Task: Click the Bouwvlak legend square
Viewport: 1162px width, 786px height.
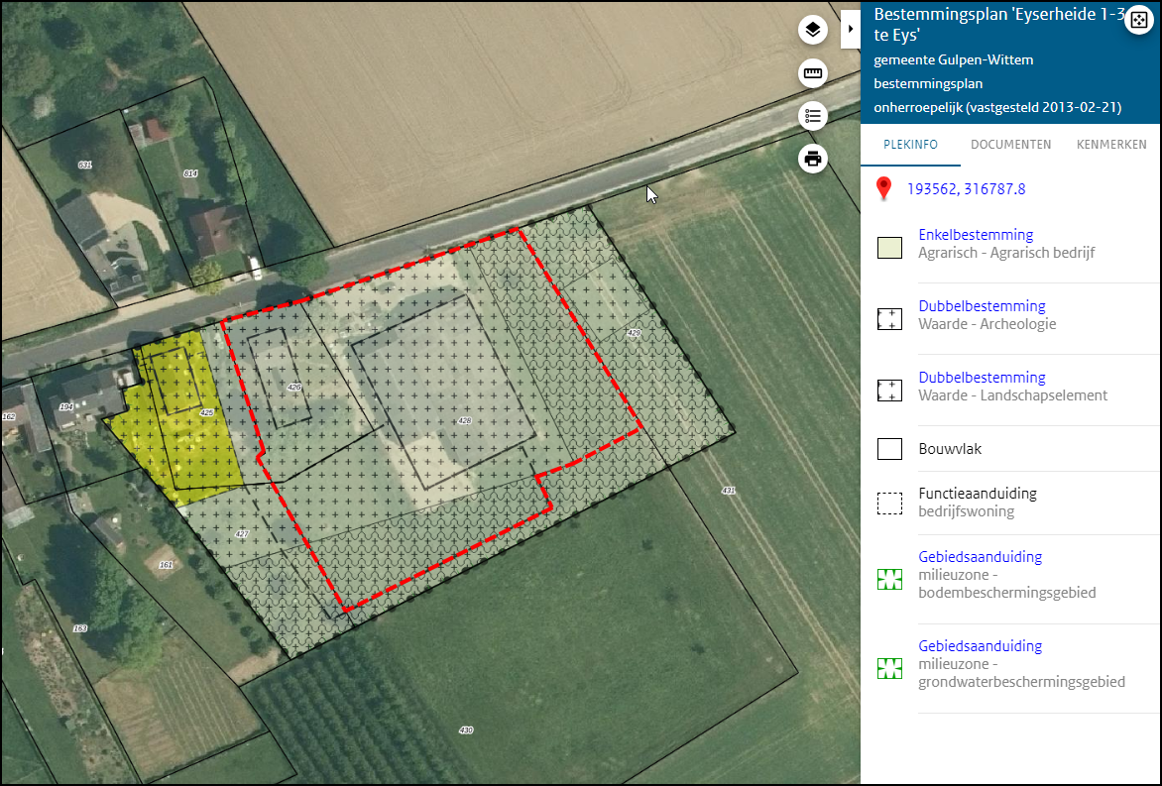Action: (889, 449)
